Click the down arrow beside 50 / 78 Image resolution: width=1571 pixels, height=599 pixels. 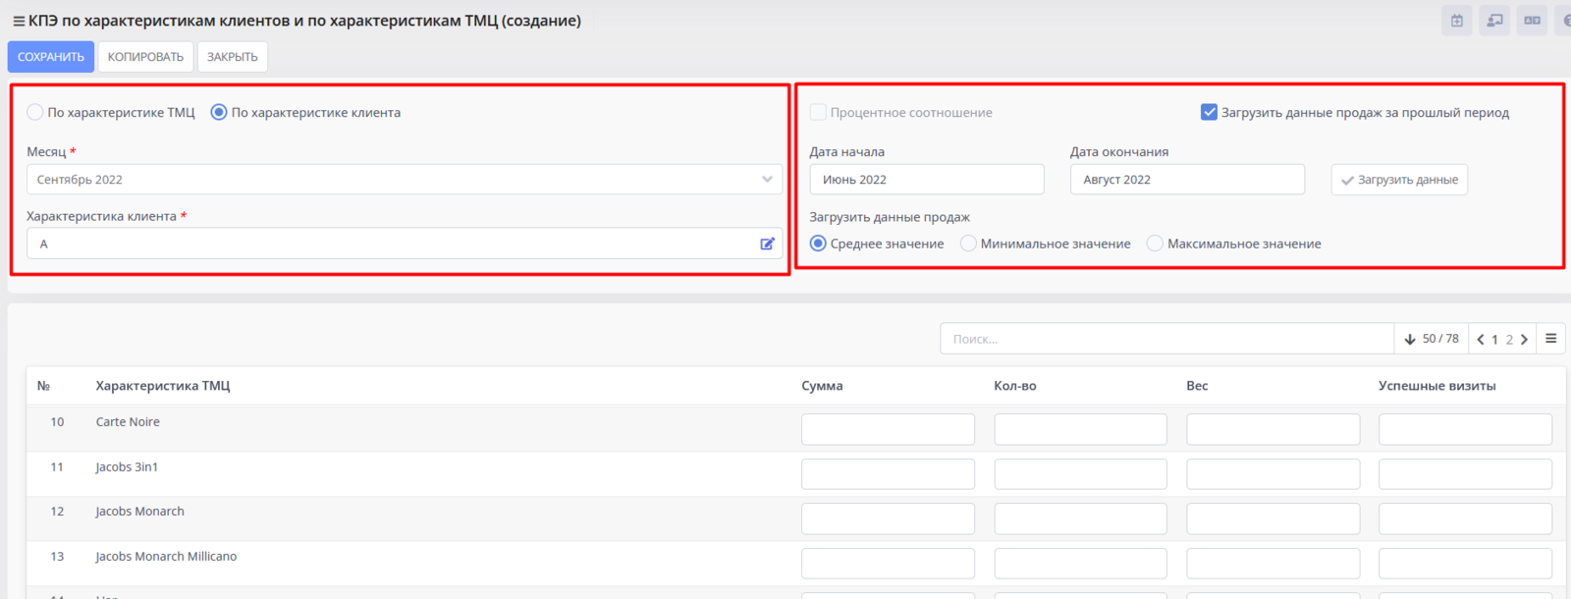point(1410,339)
